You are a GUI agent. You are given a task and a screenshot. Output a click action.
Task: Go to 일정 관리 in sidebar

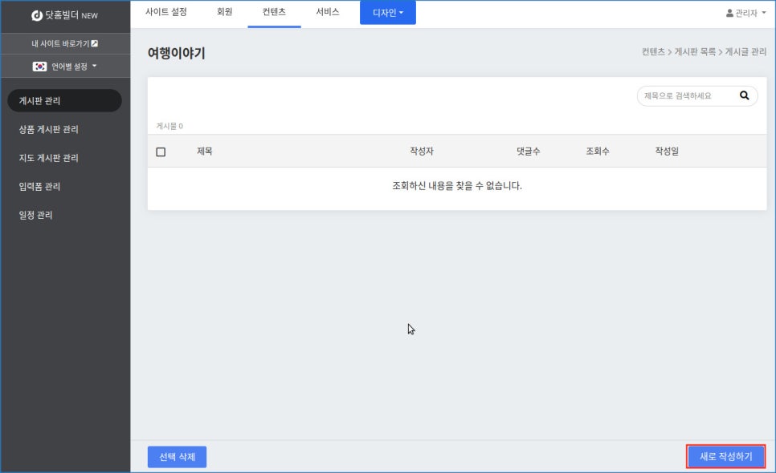click(35, 216)
